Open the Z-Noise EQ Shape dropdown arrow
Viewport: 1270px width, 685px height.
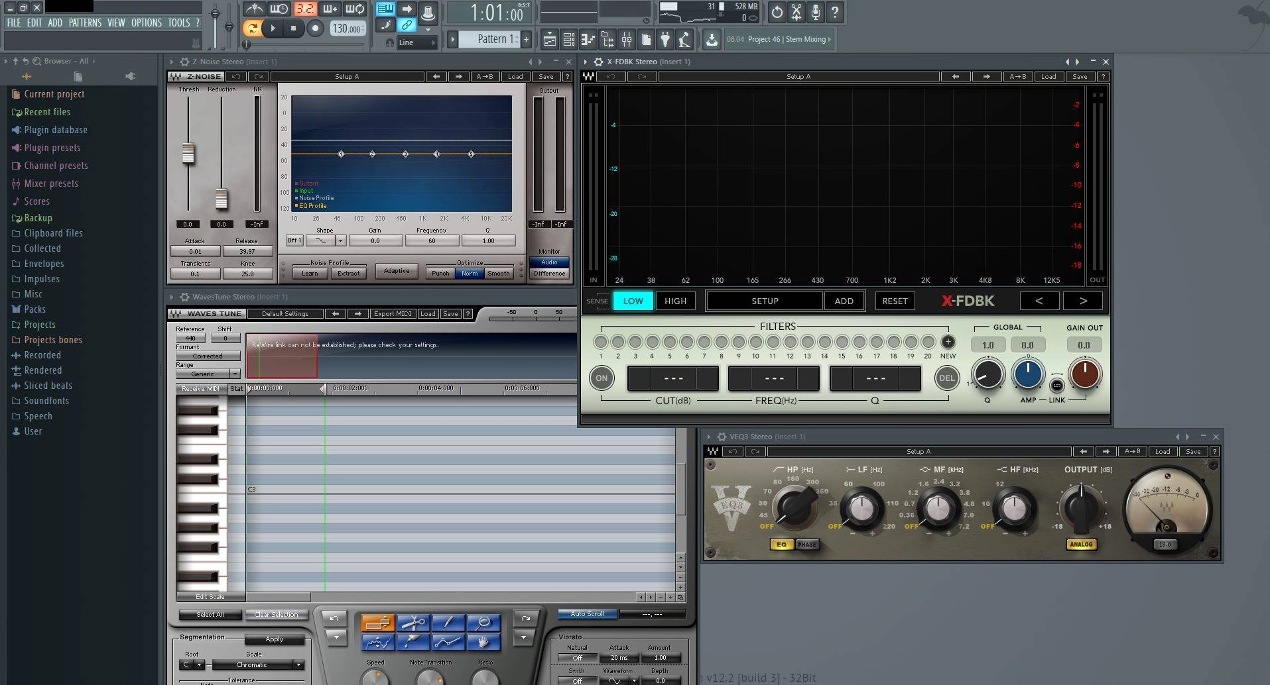tap(340, 240)
